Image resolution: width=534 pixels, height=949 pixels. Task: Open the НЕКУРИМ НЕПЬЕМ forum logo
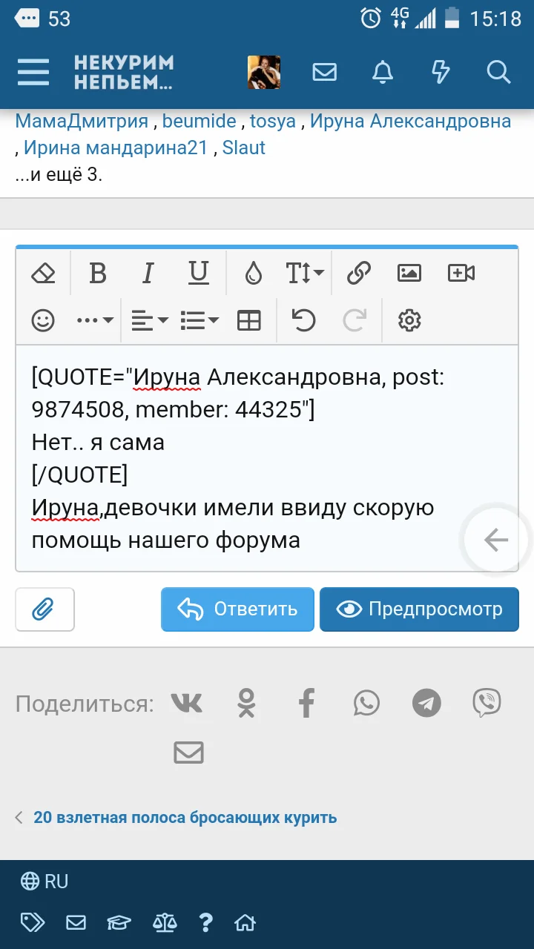124,73
